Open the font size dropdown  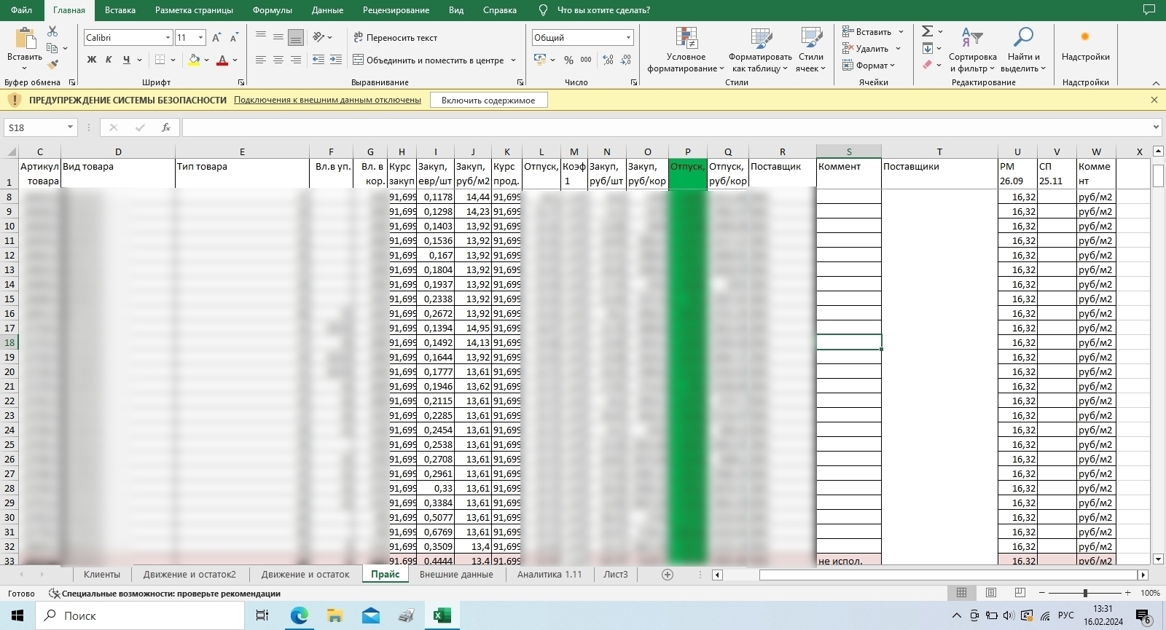200,38
